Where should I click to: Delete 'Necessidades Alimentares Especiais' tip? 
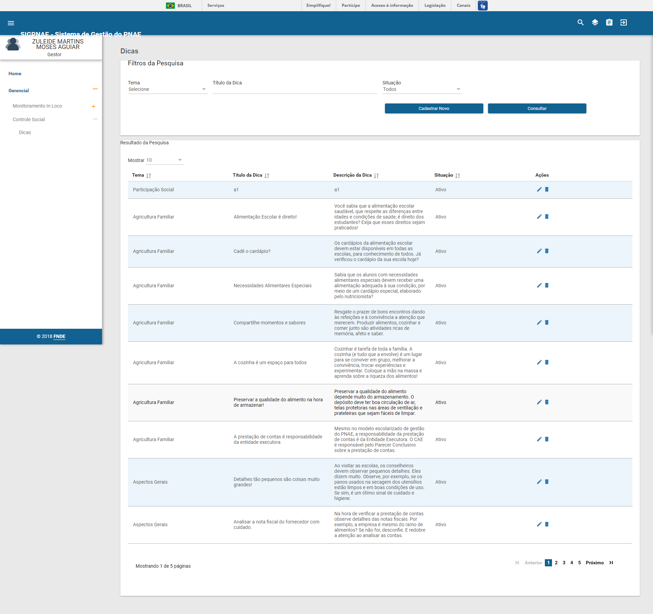click(x=547, y=286)
